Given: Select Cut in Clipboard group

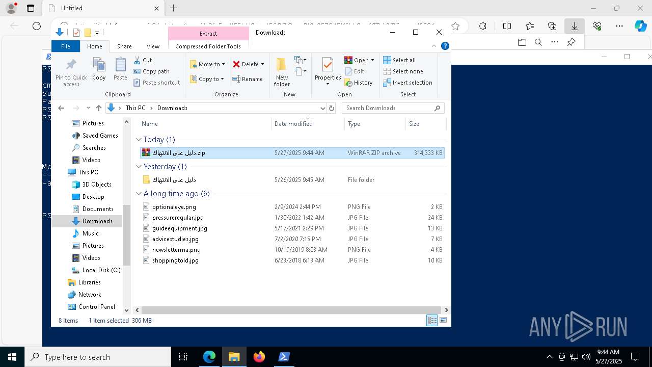Looking at the screenshot, I should click(143, 60).
